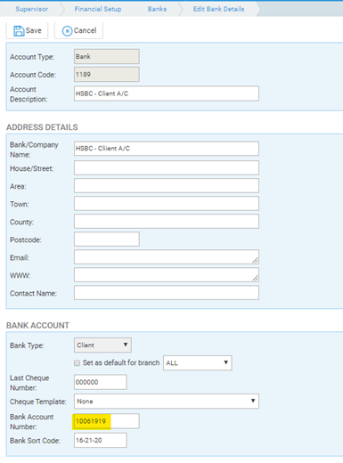Click the Account Description field
This screenshot has height=463, width=343.
pyautogui.click(x=167, y=93)
